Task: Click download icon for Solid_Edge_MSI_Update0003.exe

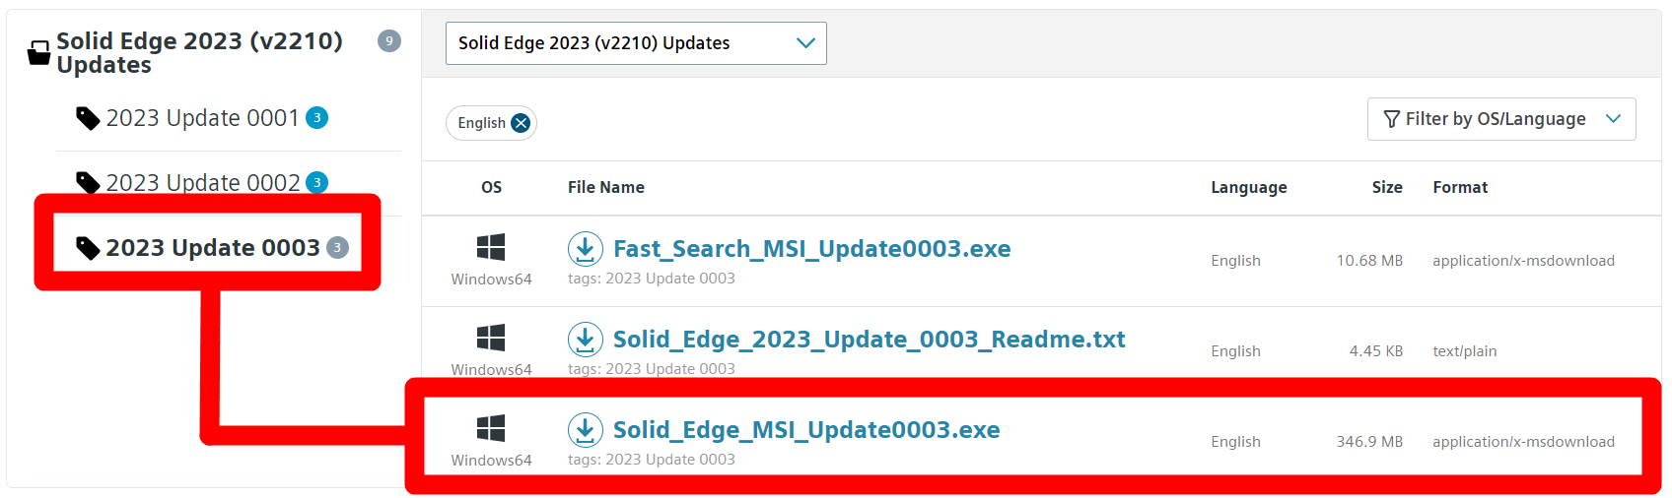Action: pyautogui.click(x=586, y=430)
